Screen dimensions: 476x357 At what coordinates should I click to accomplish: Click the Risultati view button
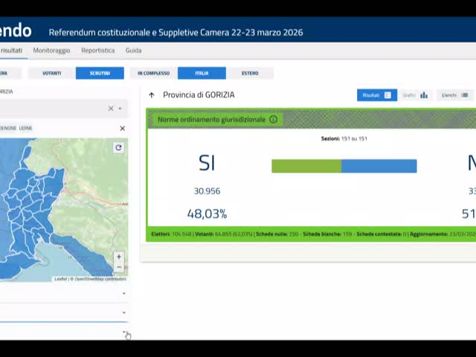point(376,95)
